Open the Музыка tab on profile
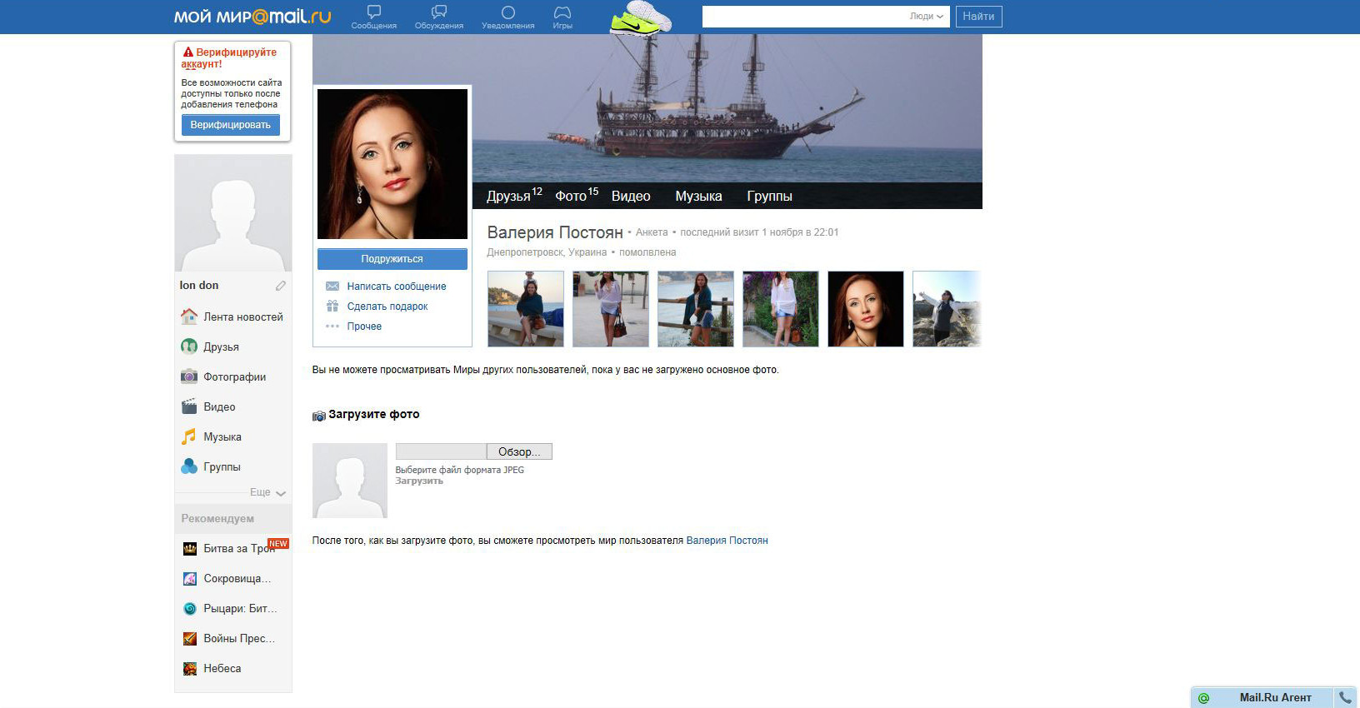1360x708 pixels. coord(698,196)
